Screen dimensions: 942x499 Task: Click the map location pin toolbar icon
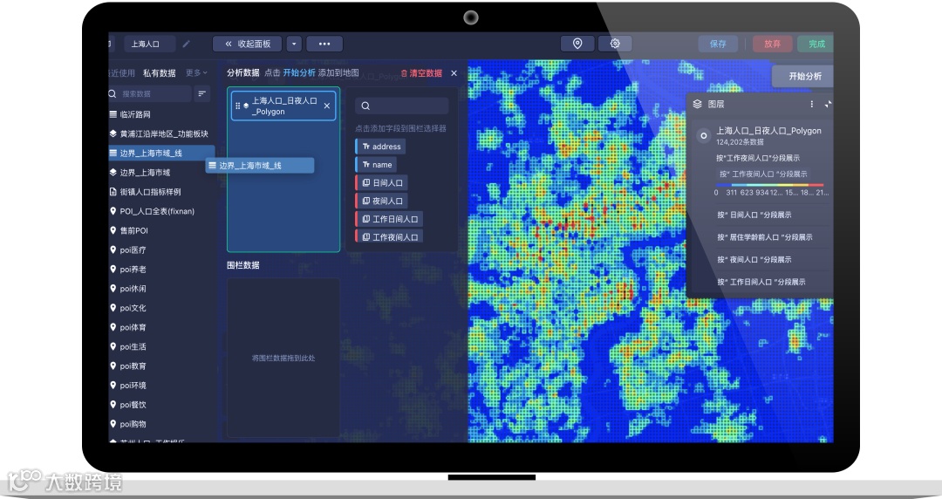click(577, 44)
